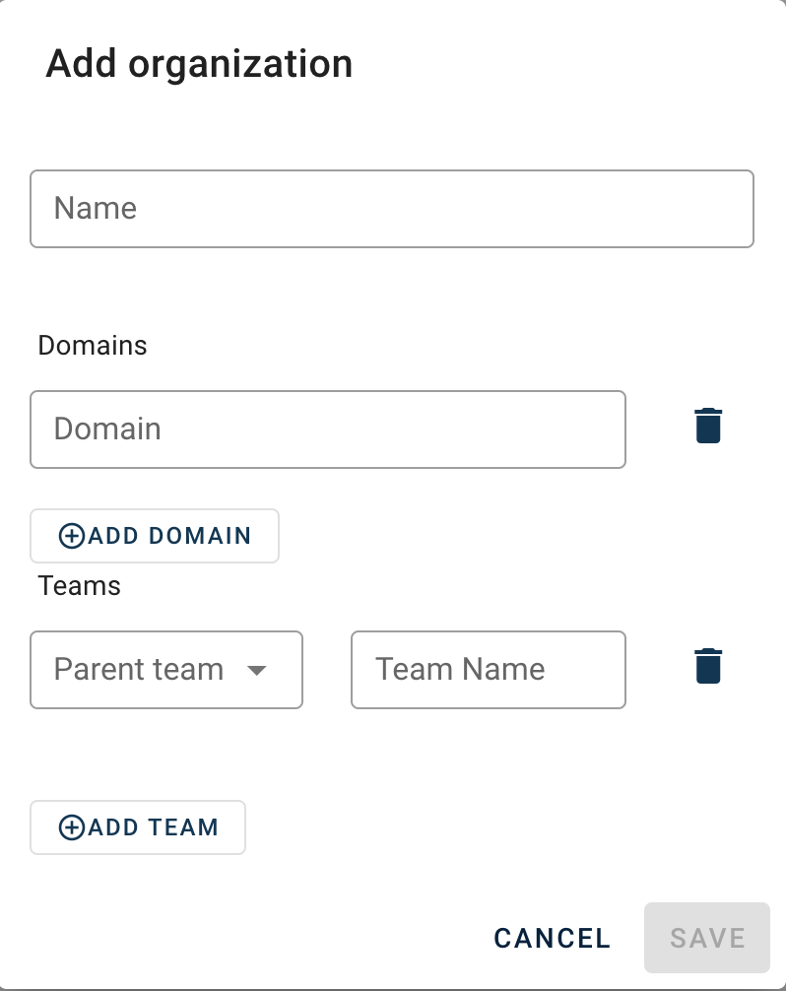Click the trash icon next to the Domain field

(x=707, y=426)
